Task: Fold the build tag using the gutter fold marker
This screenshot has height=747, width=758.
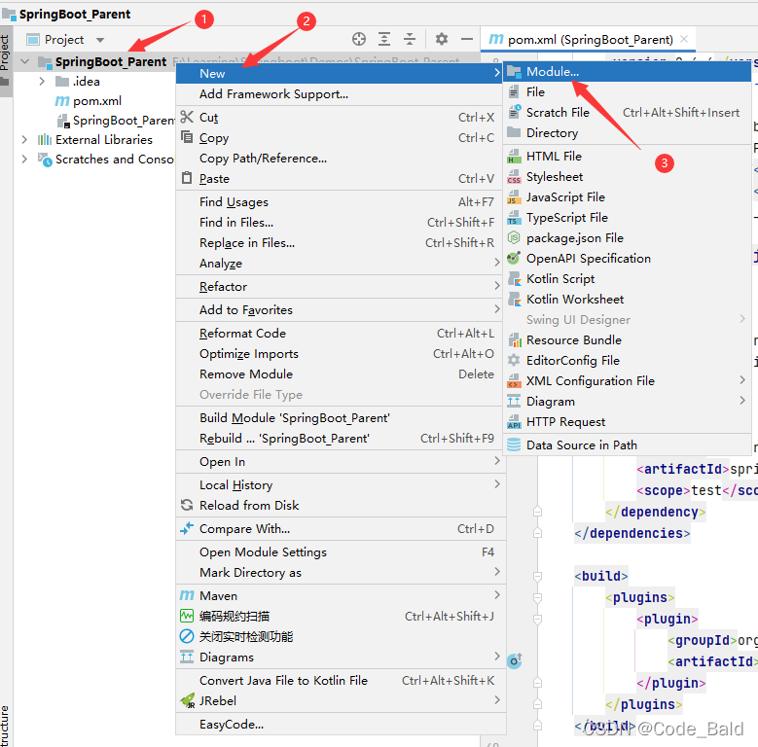Action: point(537,576)
